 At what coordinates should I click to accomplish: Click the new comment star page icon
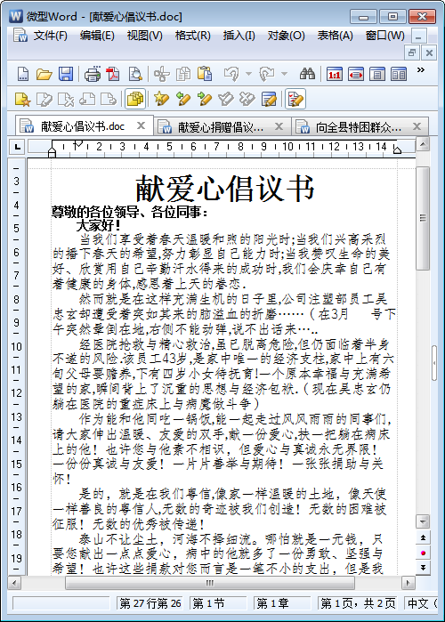click(22, 99)
